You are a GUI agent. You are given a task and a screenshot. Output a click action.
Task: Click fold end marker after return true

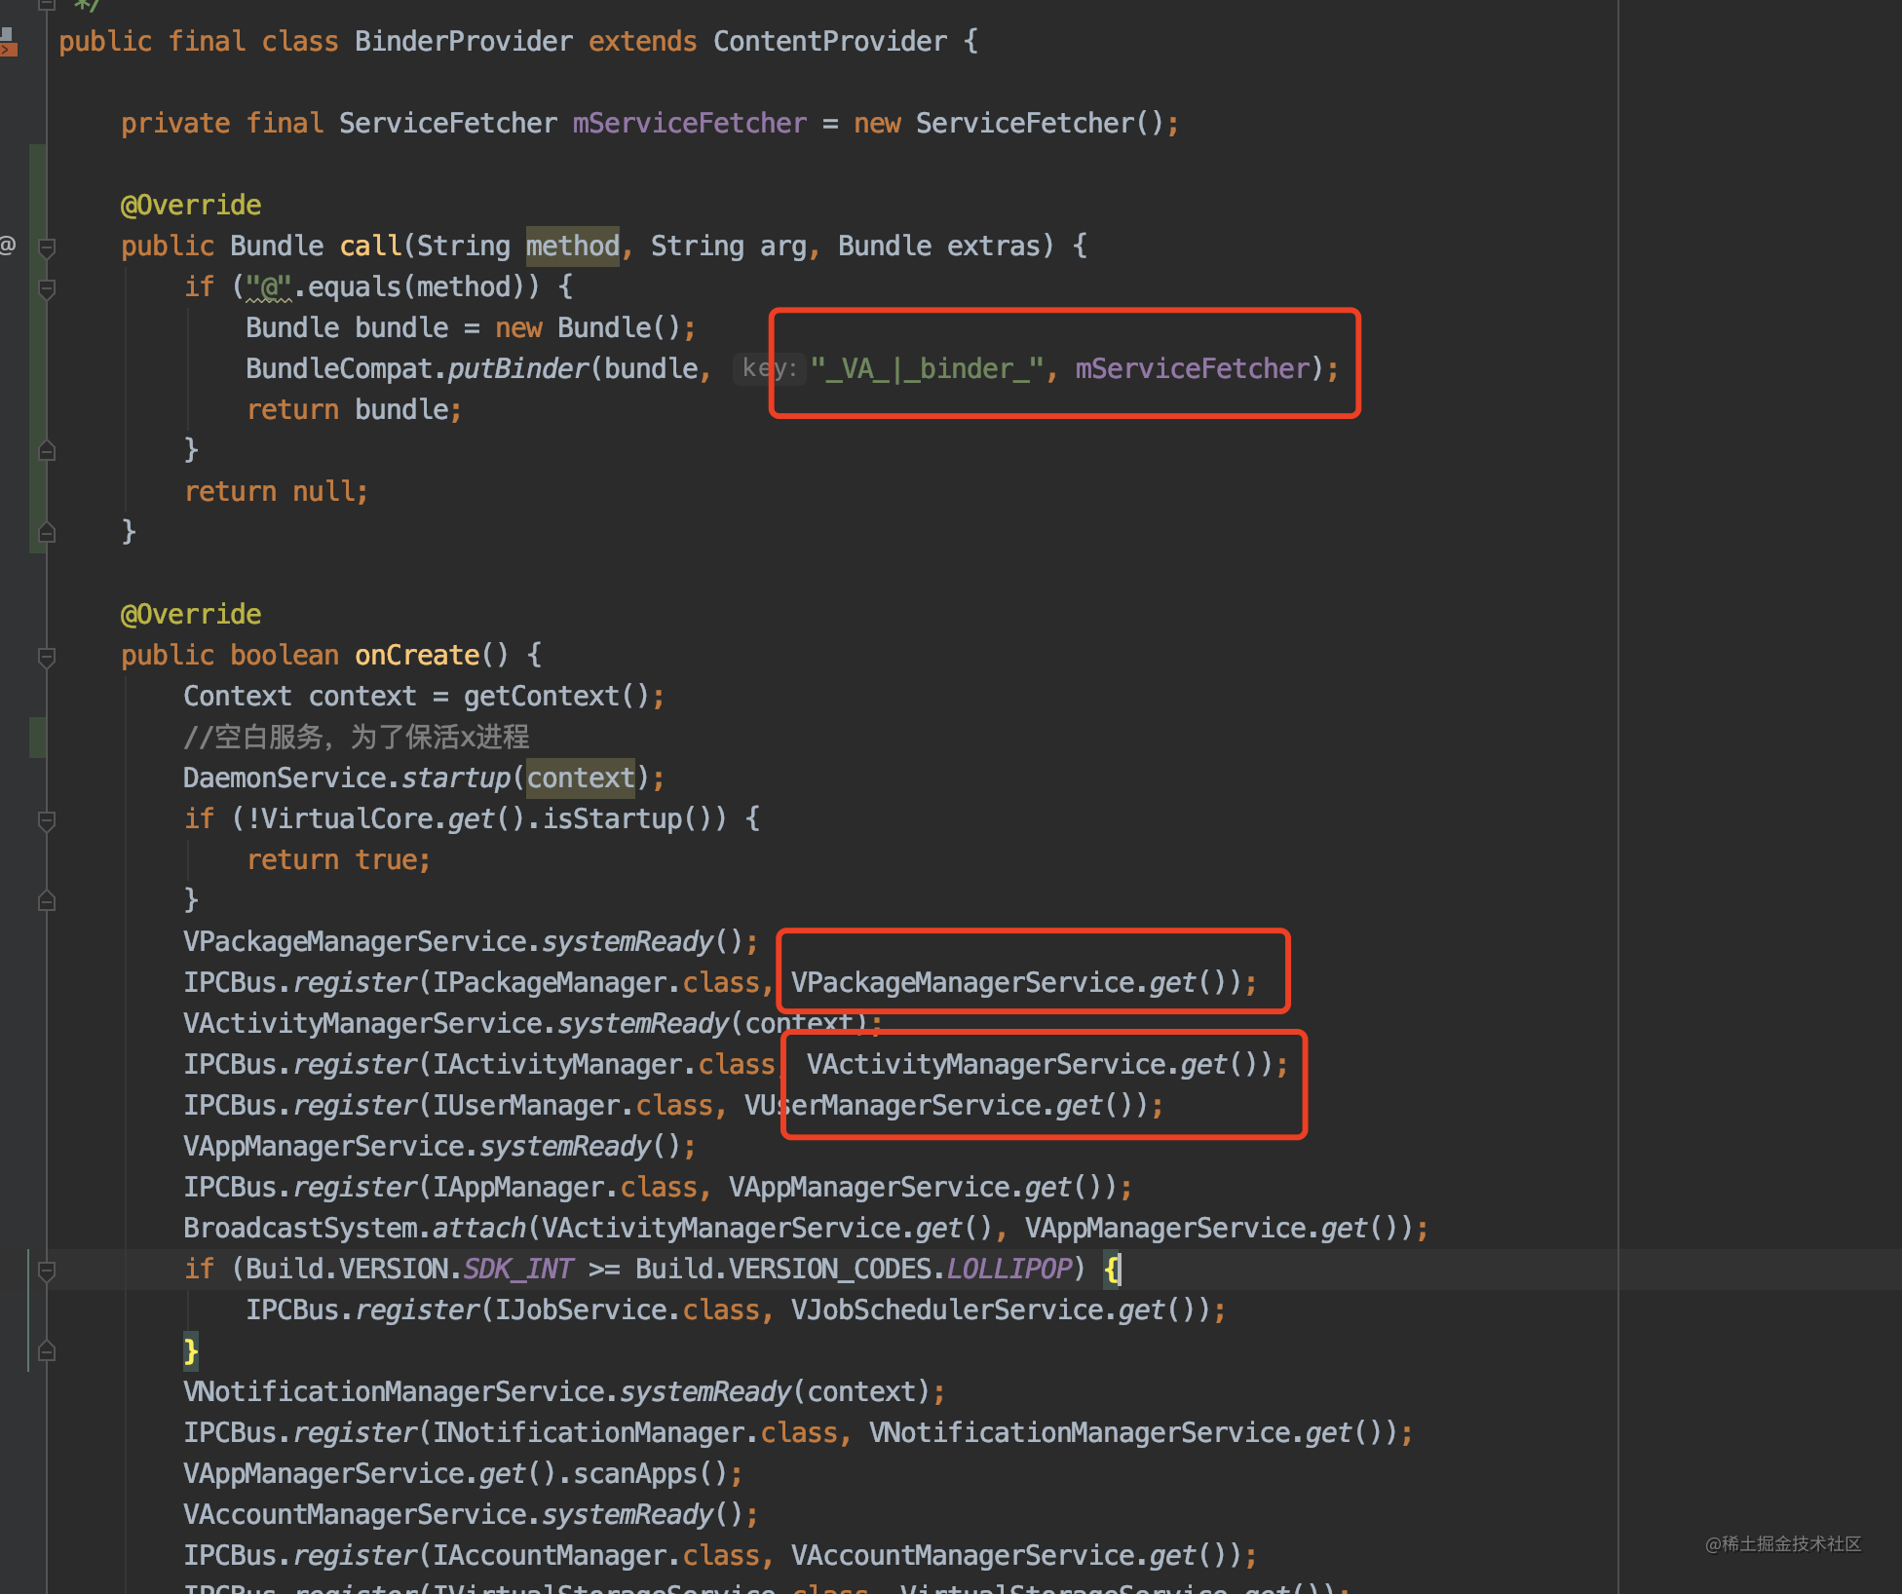tap(46, 901)
